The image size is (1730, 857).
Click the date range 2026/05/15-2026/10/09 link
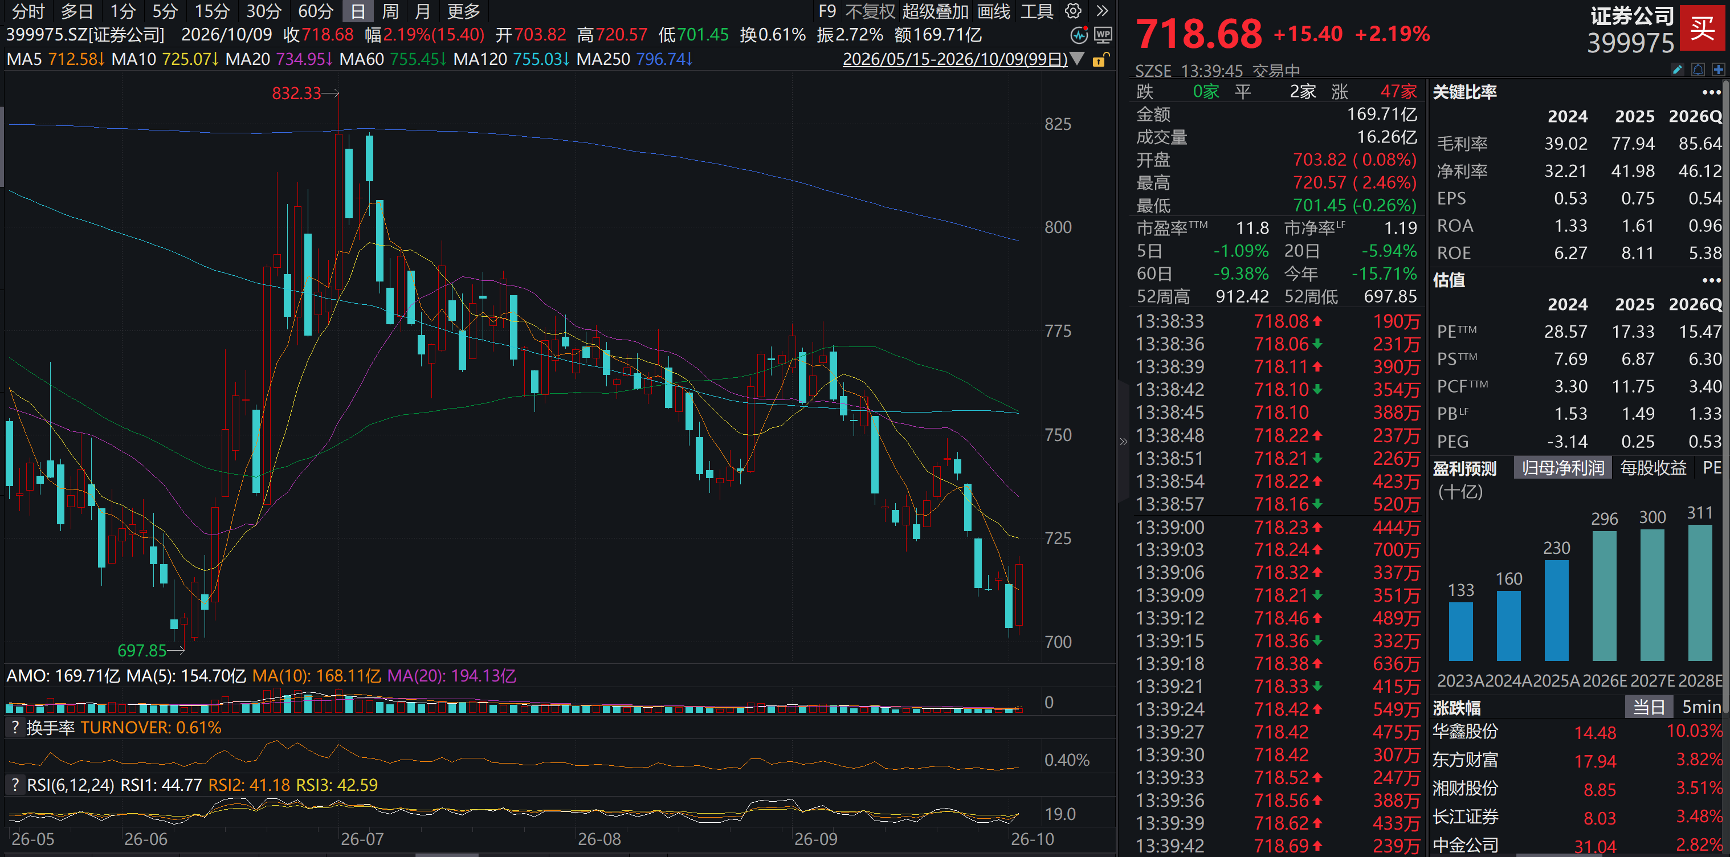(955, 60)
